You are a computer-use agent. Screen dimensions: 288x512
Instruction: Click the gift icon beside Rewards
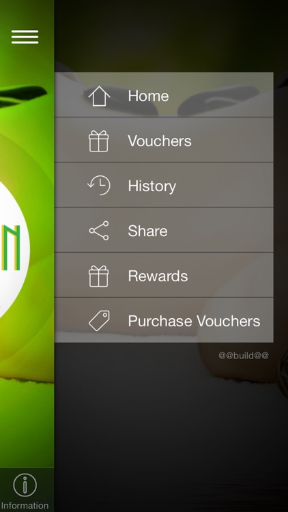pyautogui.click(x=98, y=276)
